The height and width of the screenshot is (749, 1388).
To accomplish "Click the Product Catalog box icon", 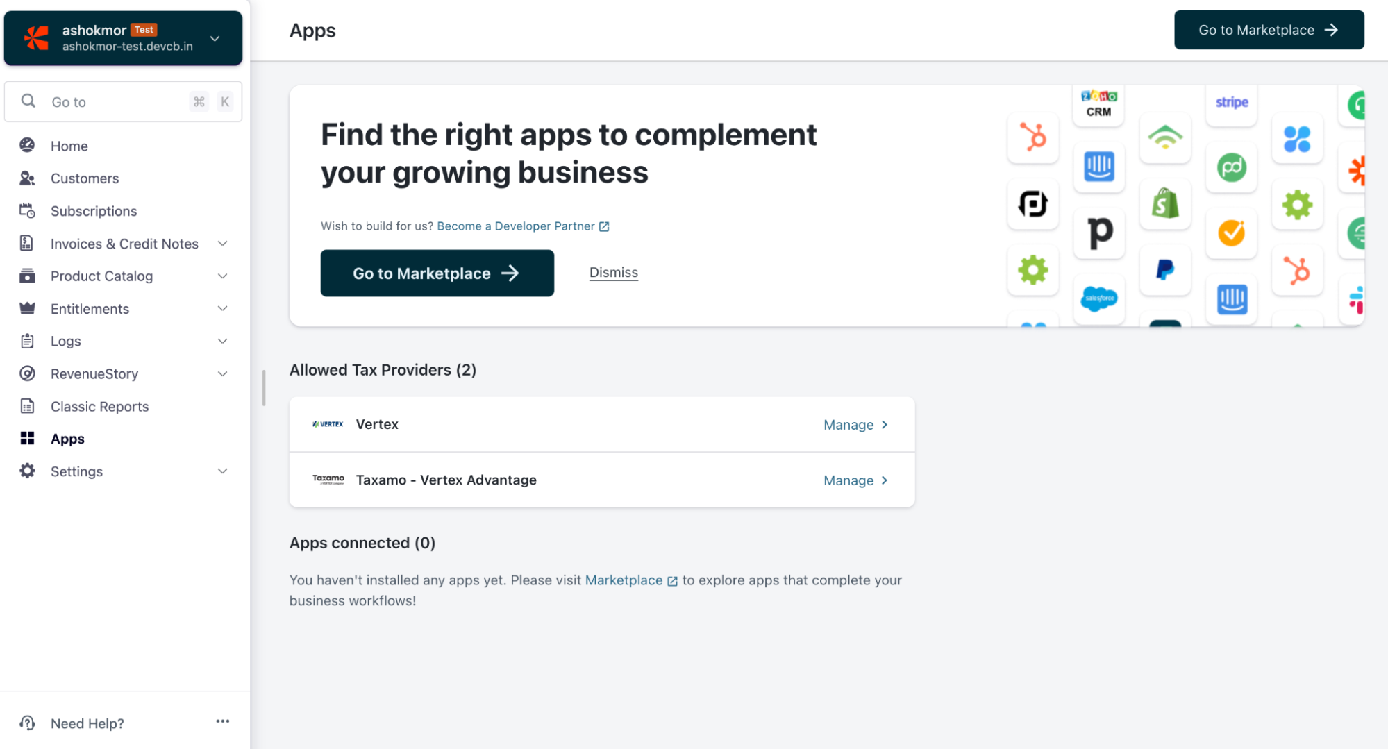I will click(27, 276).
